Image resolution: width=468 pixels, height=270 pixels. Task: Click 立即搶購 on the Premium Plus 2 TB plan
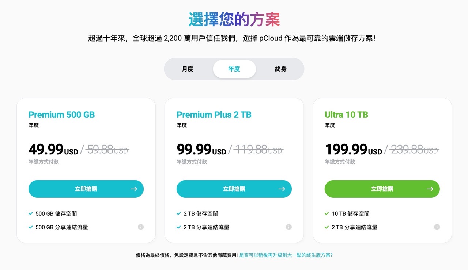point(234,189)
